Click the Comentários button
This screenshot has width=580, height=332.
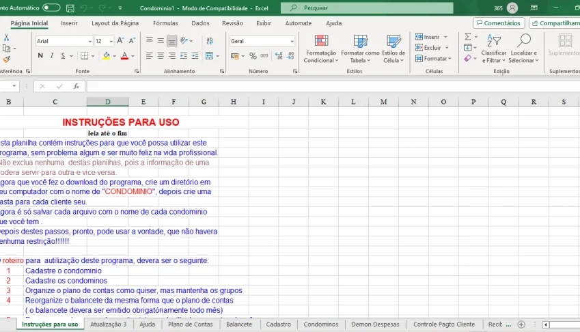coord(499,23)
